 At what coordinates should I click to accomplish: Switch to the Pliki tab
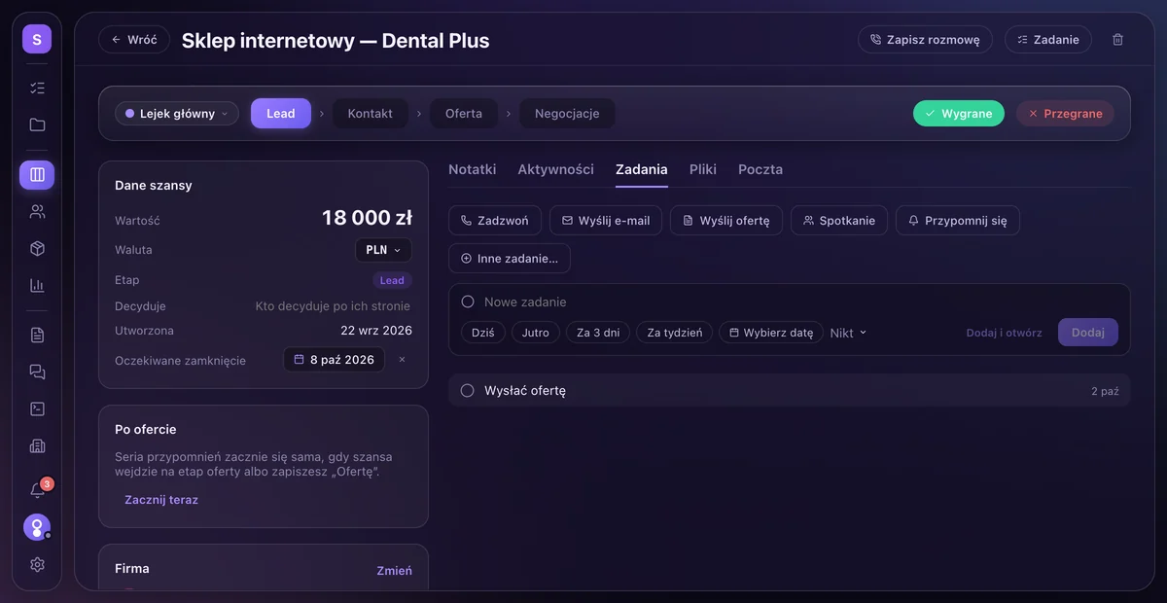click(x=703, y=169)
